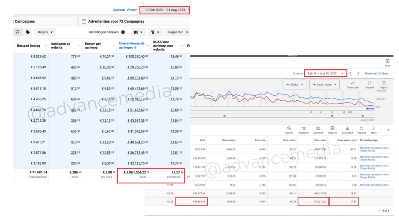This screenshot has height=224, width=399.
Task: Open the 19 Feb – 24 Aug 2023 date picker
Action: (x=165, y=10)
